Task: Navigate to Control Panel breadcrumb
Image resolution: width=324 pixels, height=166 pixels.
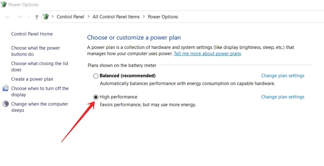Action: [71, 17]
